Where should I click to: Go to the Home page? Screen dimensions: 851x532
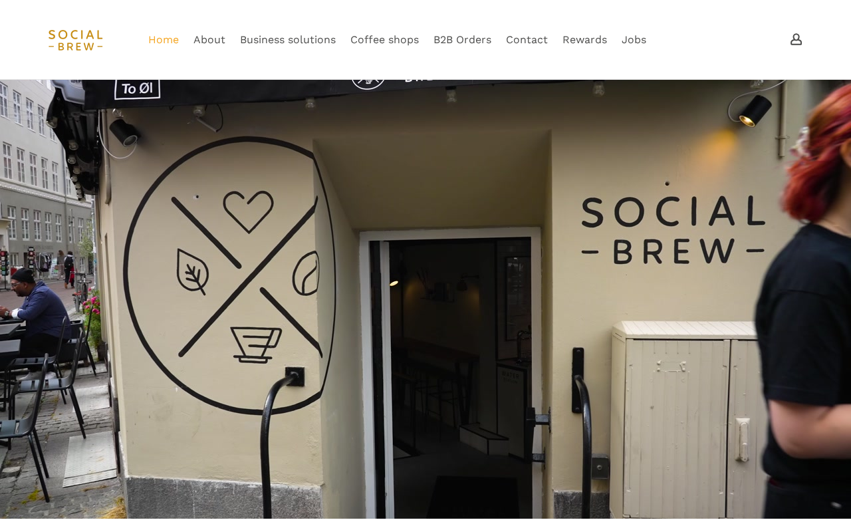(x=164, y=40)
